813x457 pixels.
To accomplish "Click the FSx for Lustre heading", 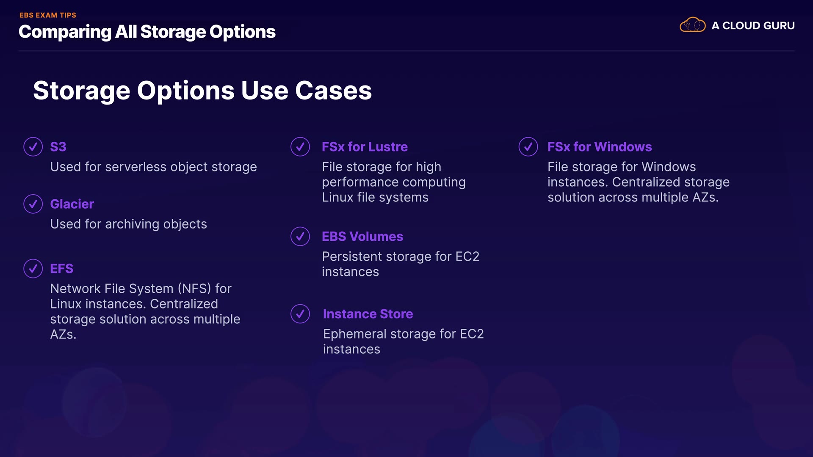I will (x=365, y=147).
